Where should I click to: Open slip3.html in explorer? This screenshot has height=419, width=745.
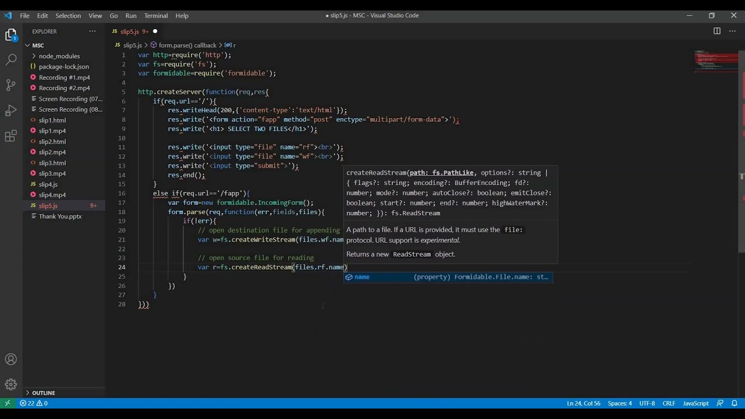tap(64, 163)
